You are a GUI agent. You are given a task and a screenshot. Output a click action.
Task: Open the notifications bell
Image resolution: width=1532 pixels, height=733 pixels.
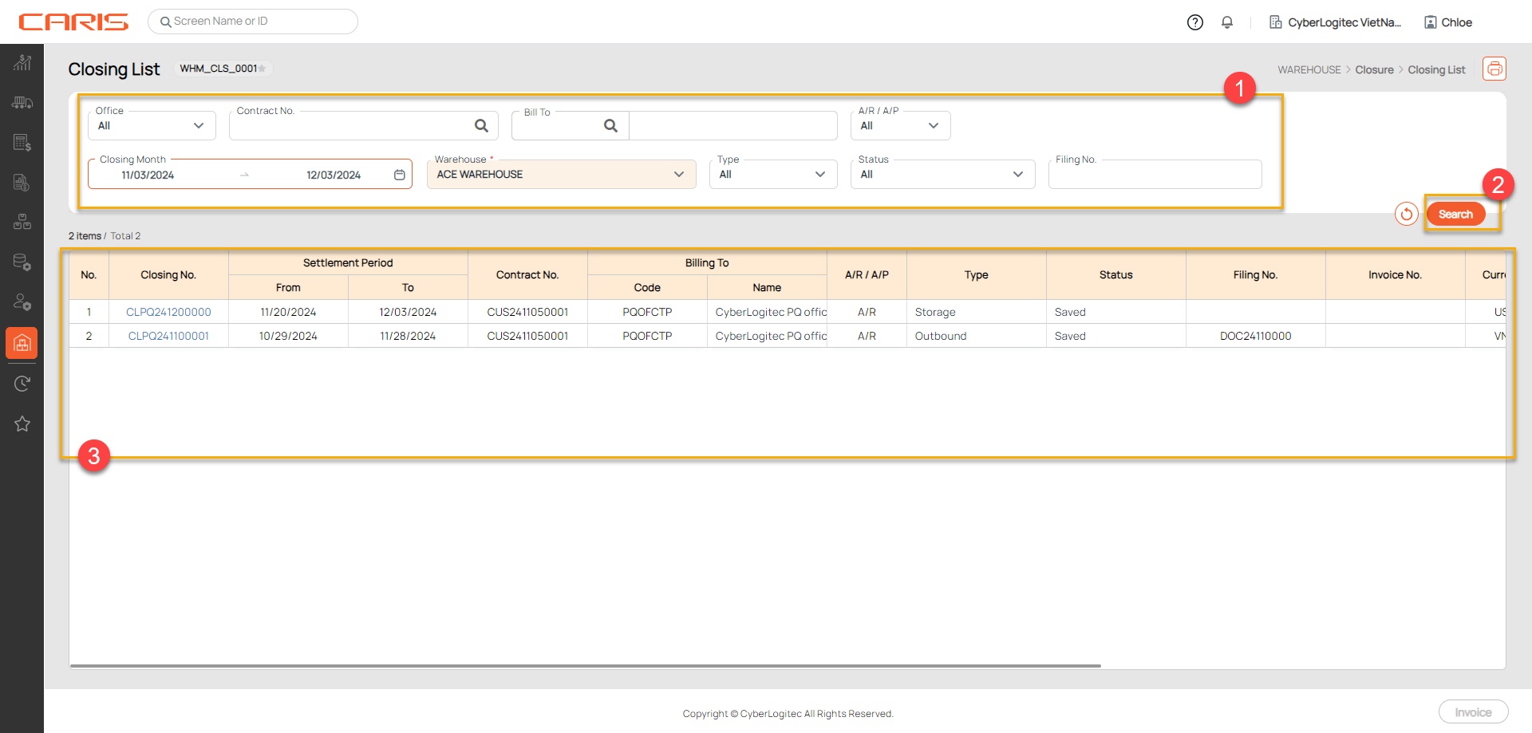pyautogui.click(x=1227, y=22)
